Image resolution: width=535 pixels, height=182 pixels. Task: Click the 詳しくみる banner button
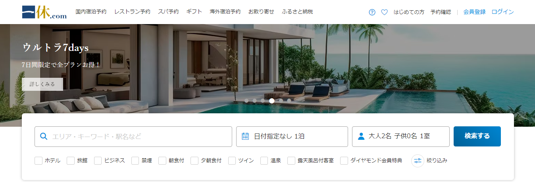[42, 84]
